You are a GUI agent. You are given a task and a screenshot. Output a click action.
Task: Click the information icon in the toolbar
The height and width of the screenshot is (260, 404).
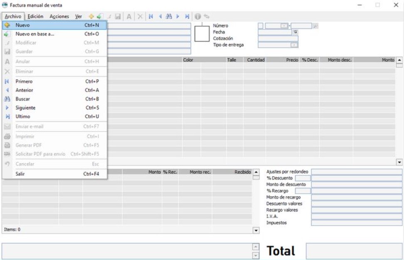pos(197,17)
